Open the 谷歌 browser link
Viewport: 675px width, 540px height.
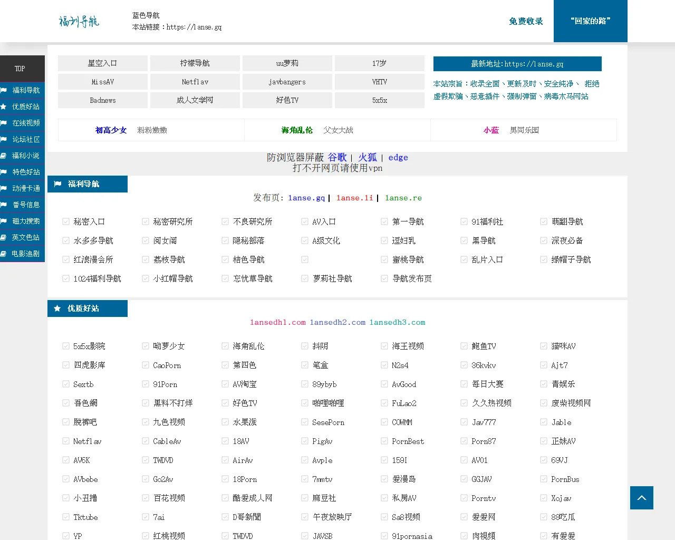point(337,157)
